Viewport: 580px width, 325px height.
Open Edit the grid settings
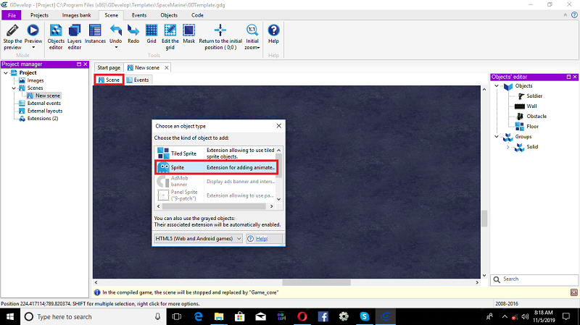pyautogui.click(x=170, y=37)
